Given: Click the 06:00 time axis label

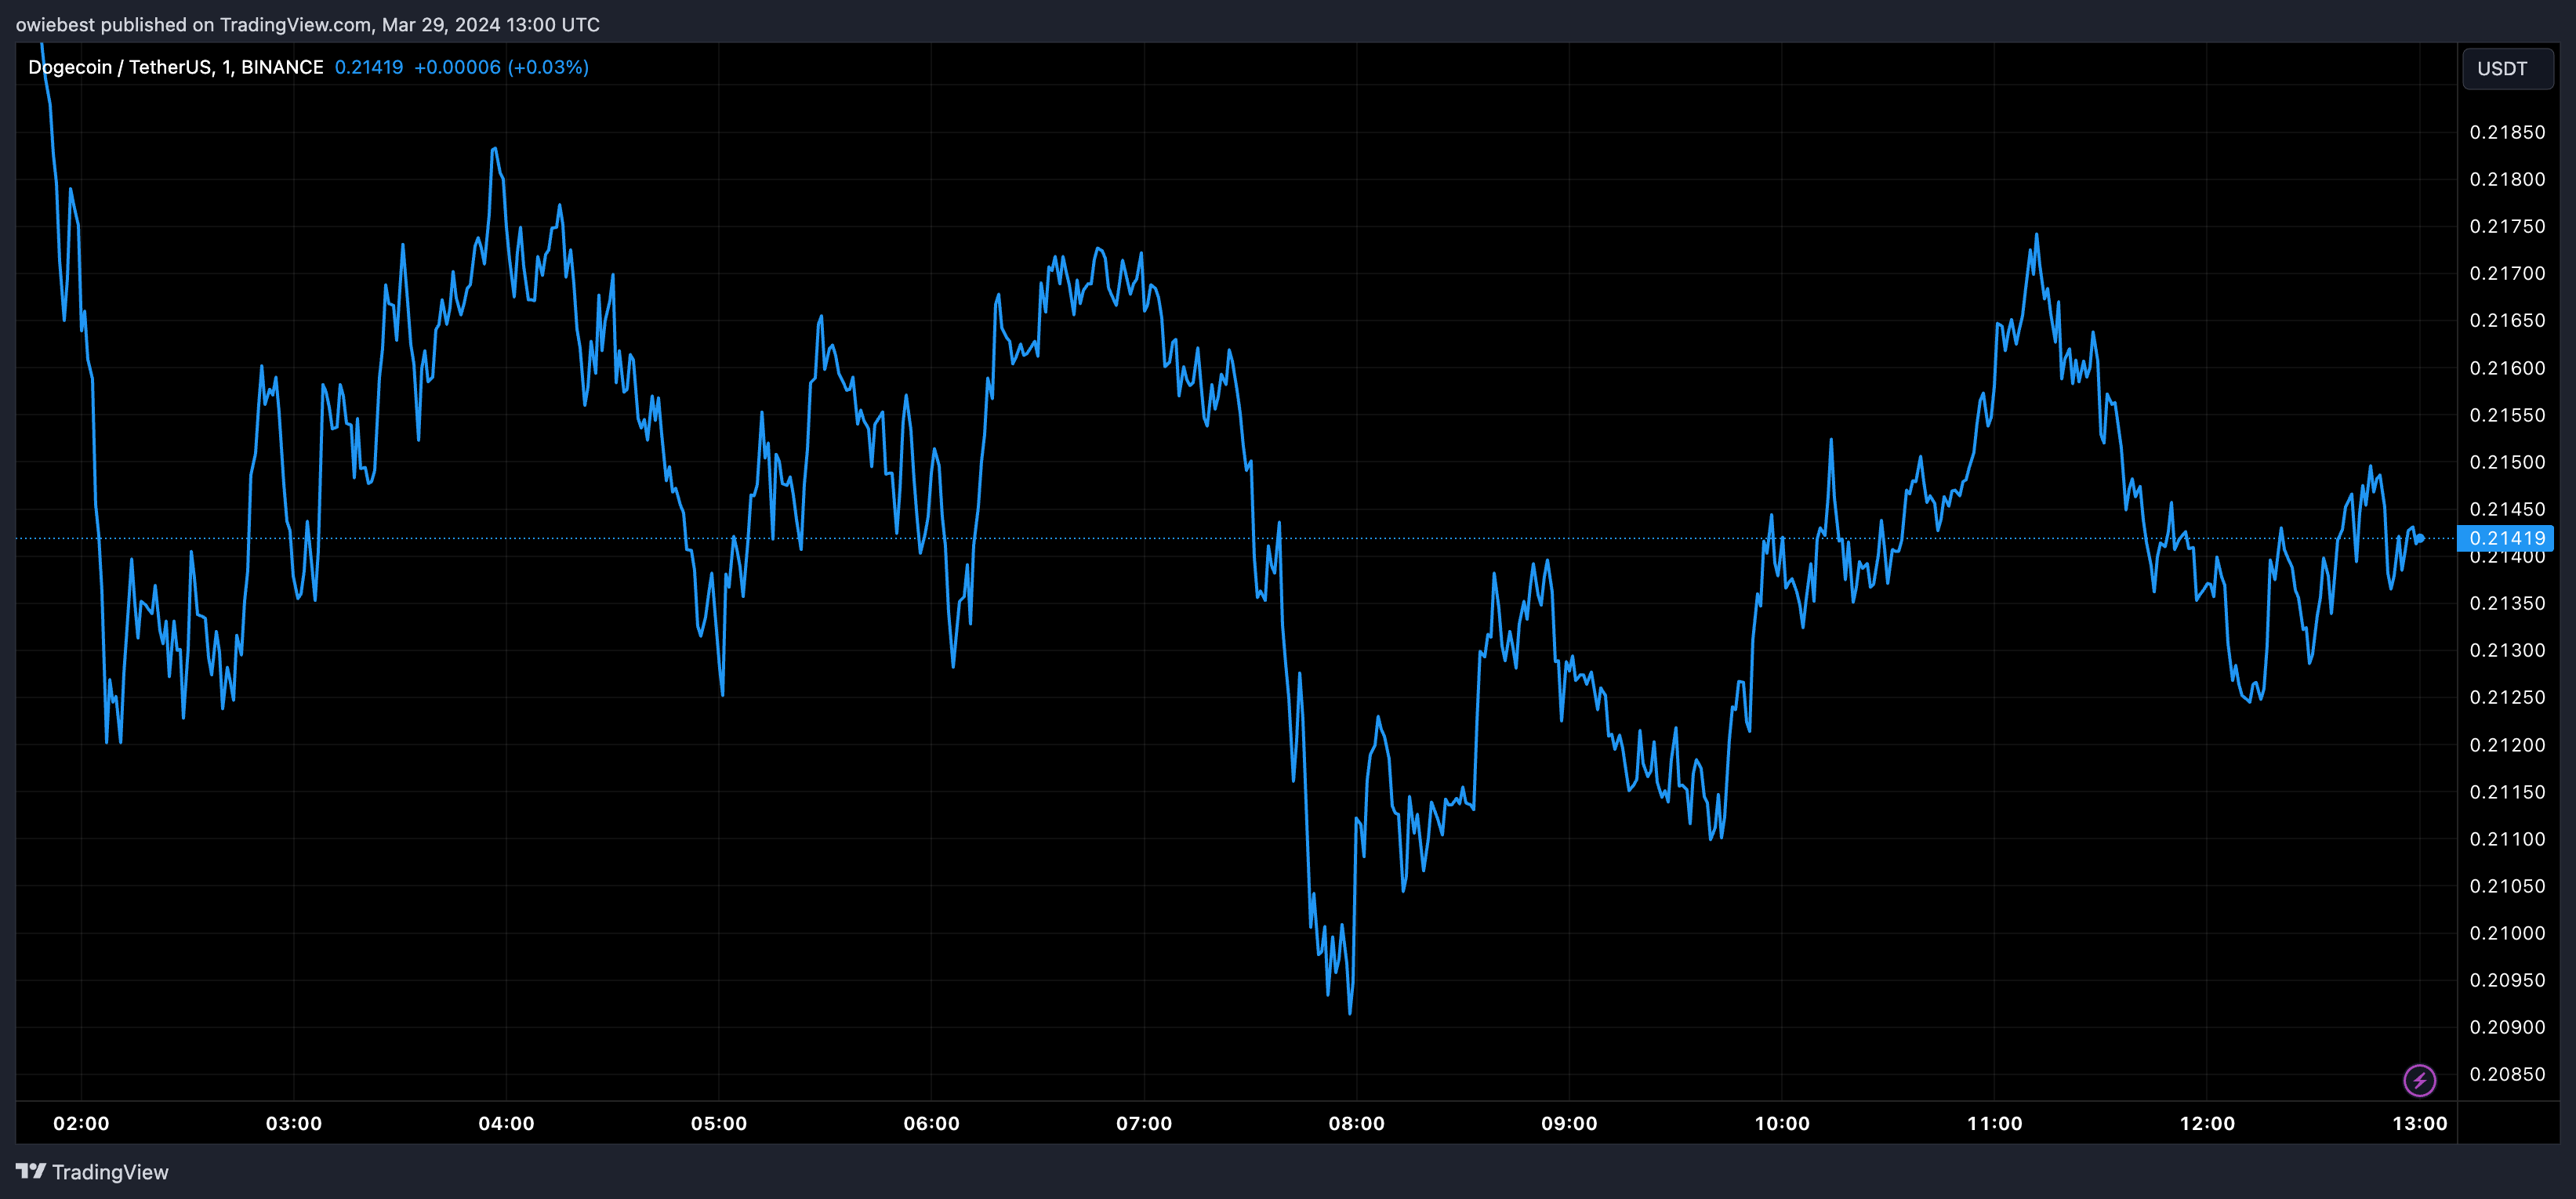Looking at the screenshot, I should (x=931, y=1123).
